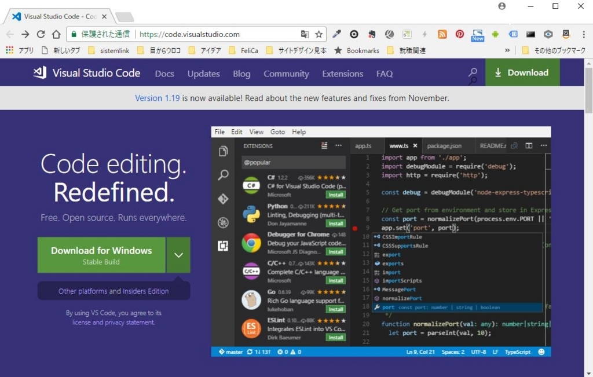Bookmark this page with the star icon

point(319,34)
